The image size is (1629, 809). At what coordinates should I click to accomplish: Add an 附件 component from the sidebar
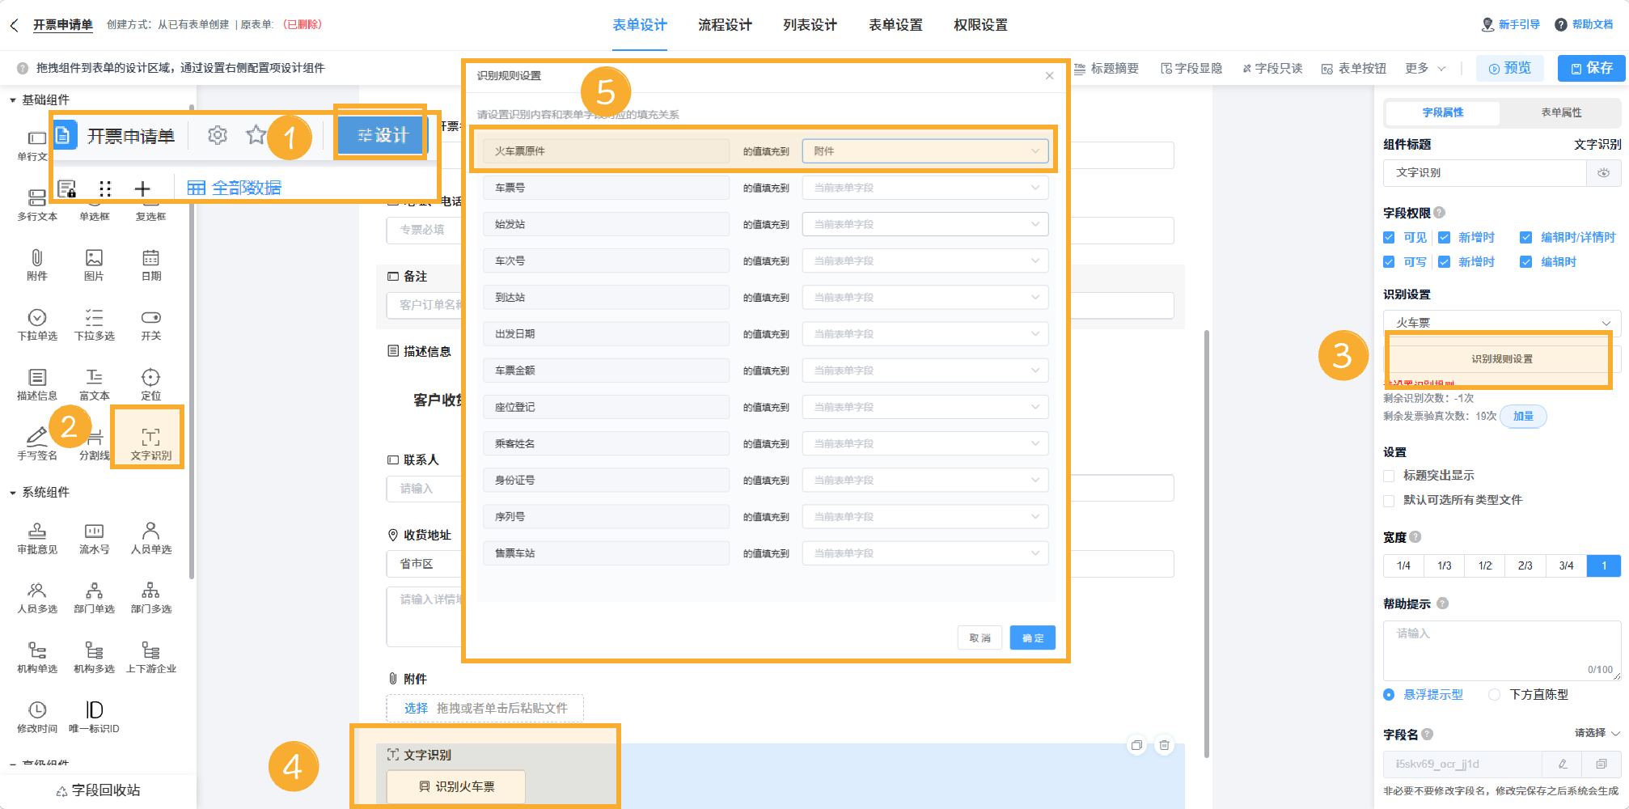click(x=36, y=265)
